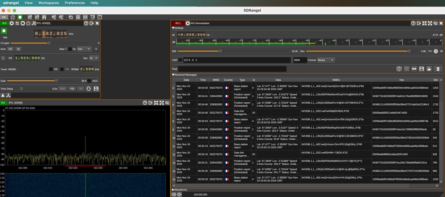Open the Workspaces menu
The width and height of the screenshot is (445, 197).
click(49, 3)
